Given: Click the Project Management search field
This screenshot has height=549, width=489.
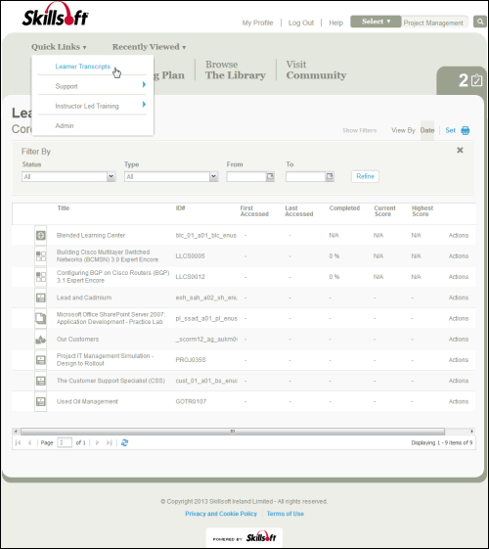Looking at the screenshot, I should (434, 23).
